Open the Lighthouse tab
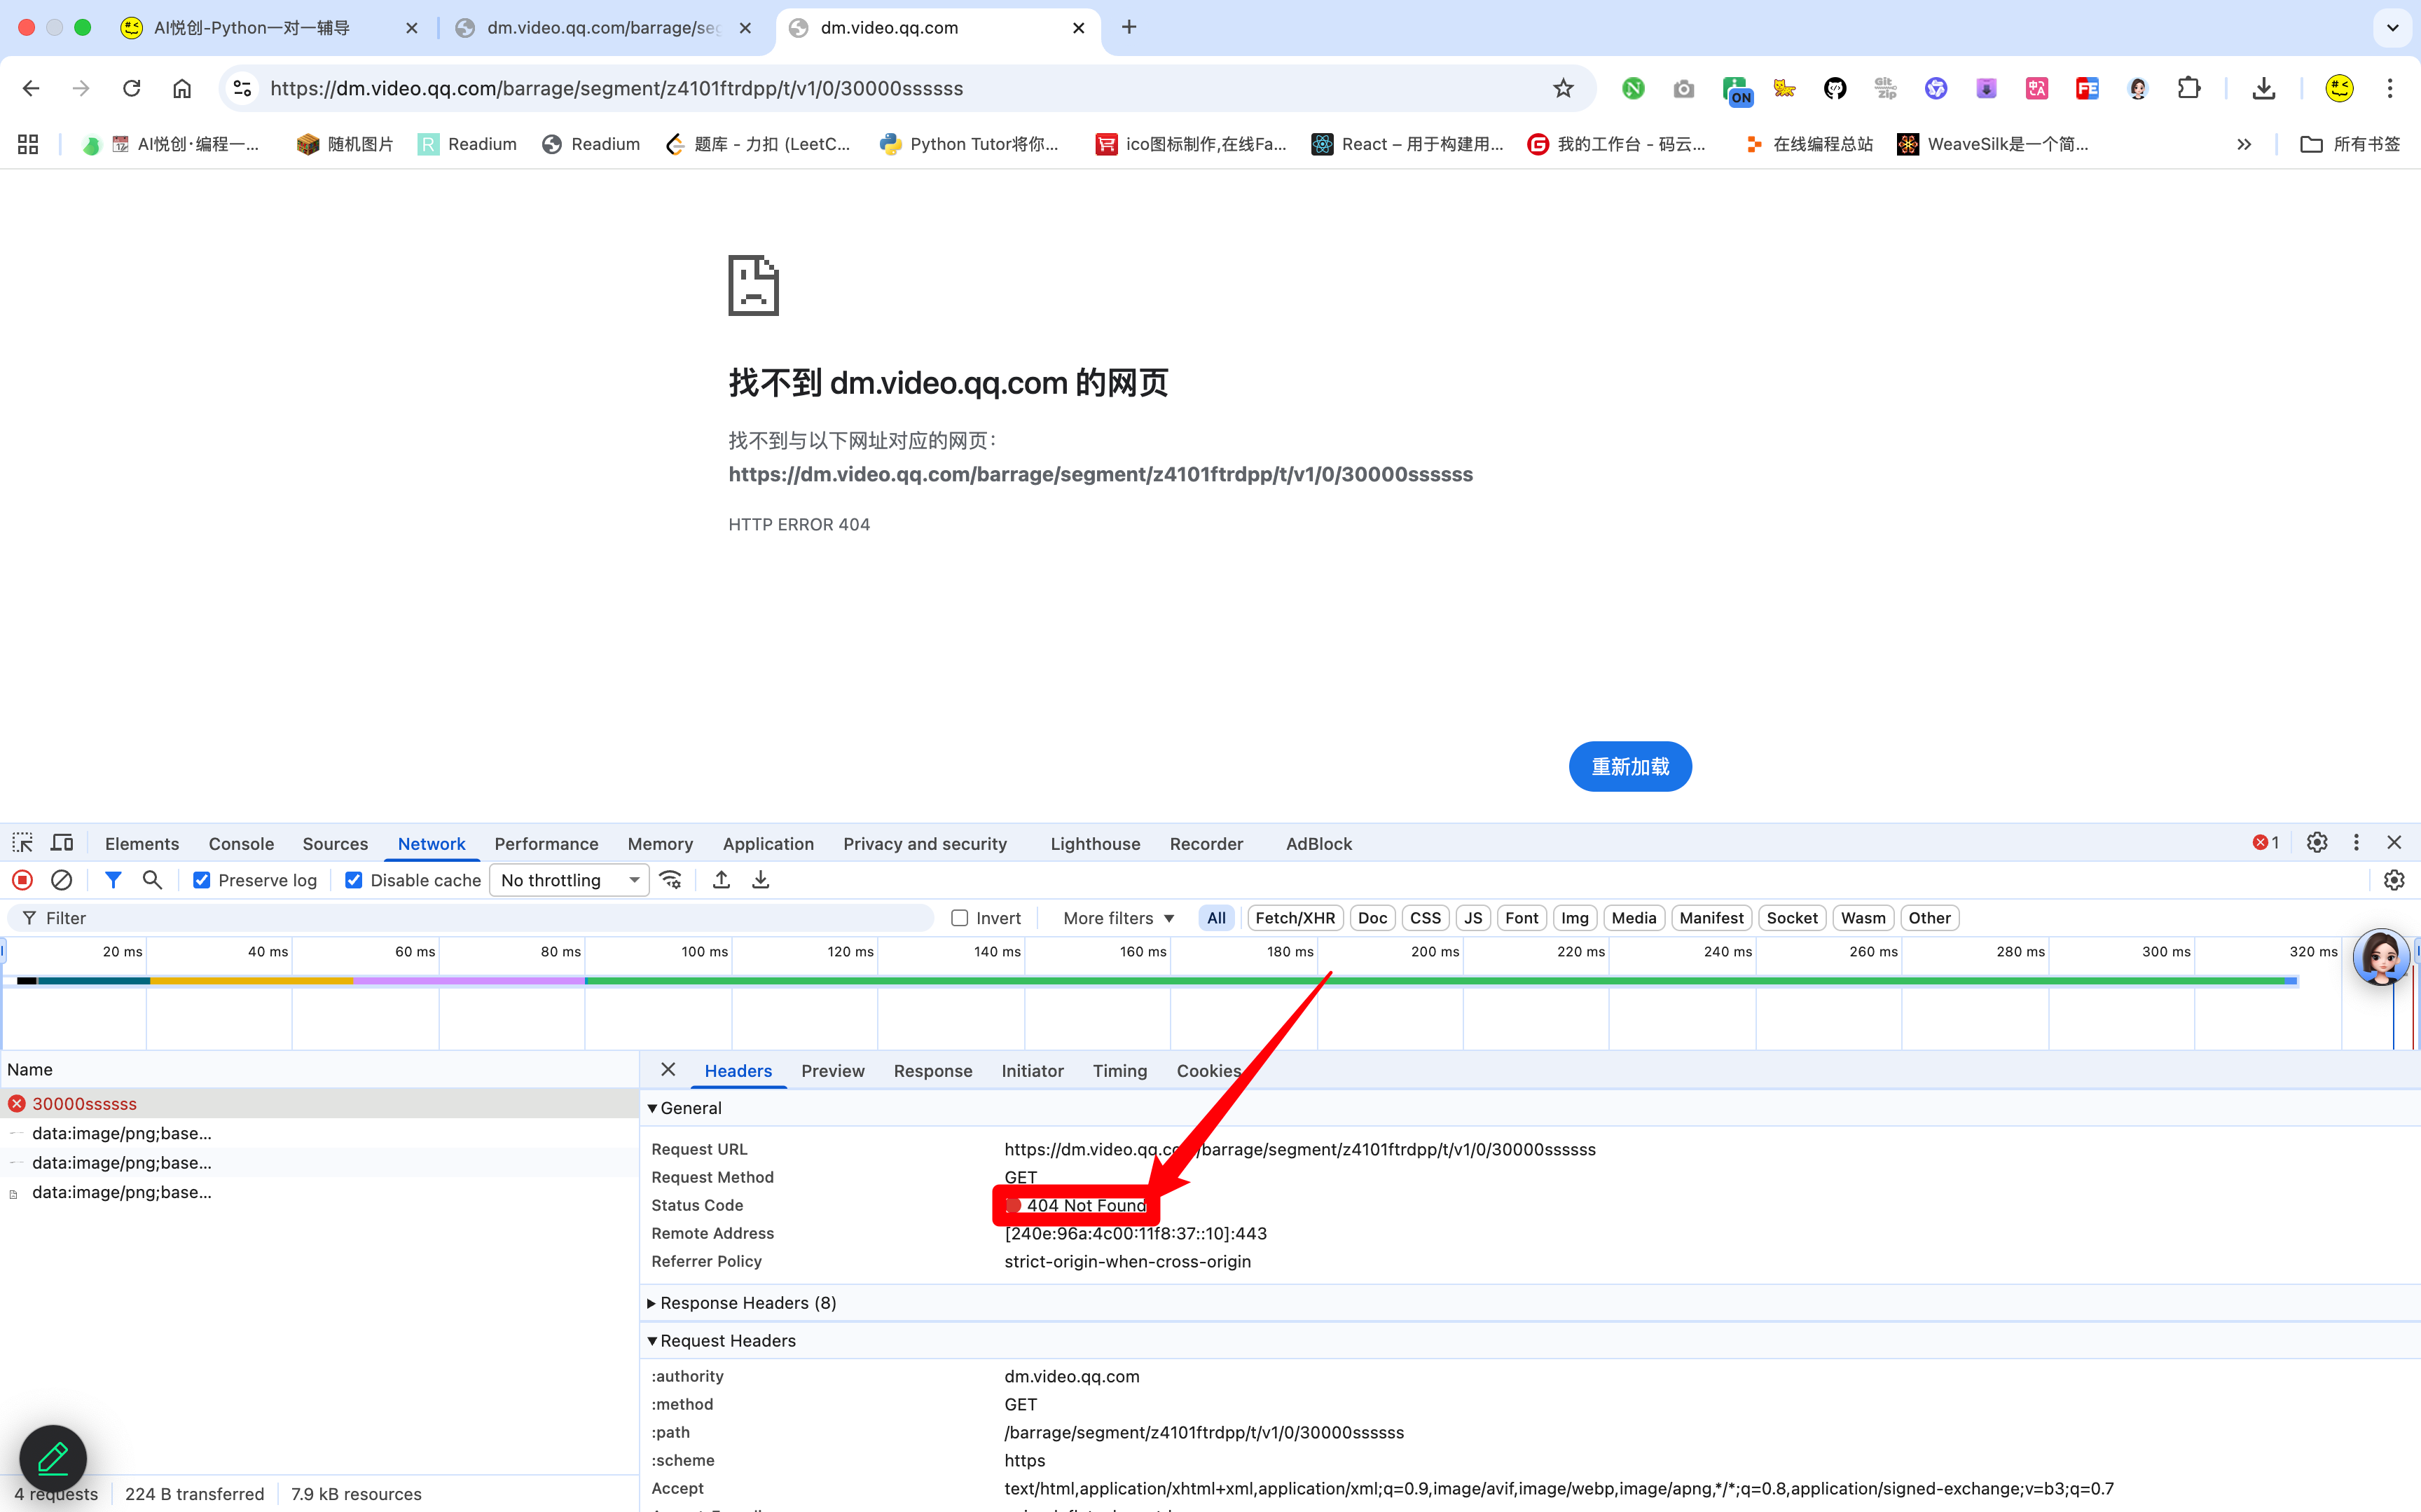The width and height of the screenshot is (2421, 1512). 1094,843
